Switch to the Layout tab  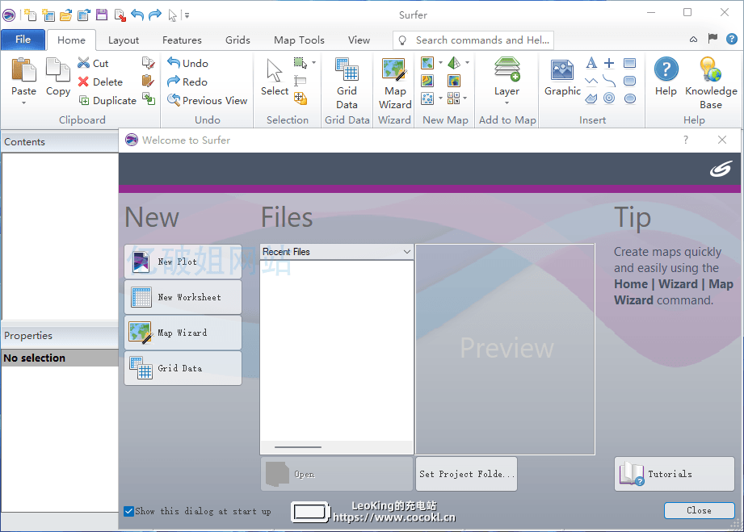[x=124, y=40]
